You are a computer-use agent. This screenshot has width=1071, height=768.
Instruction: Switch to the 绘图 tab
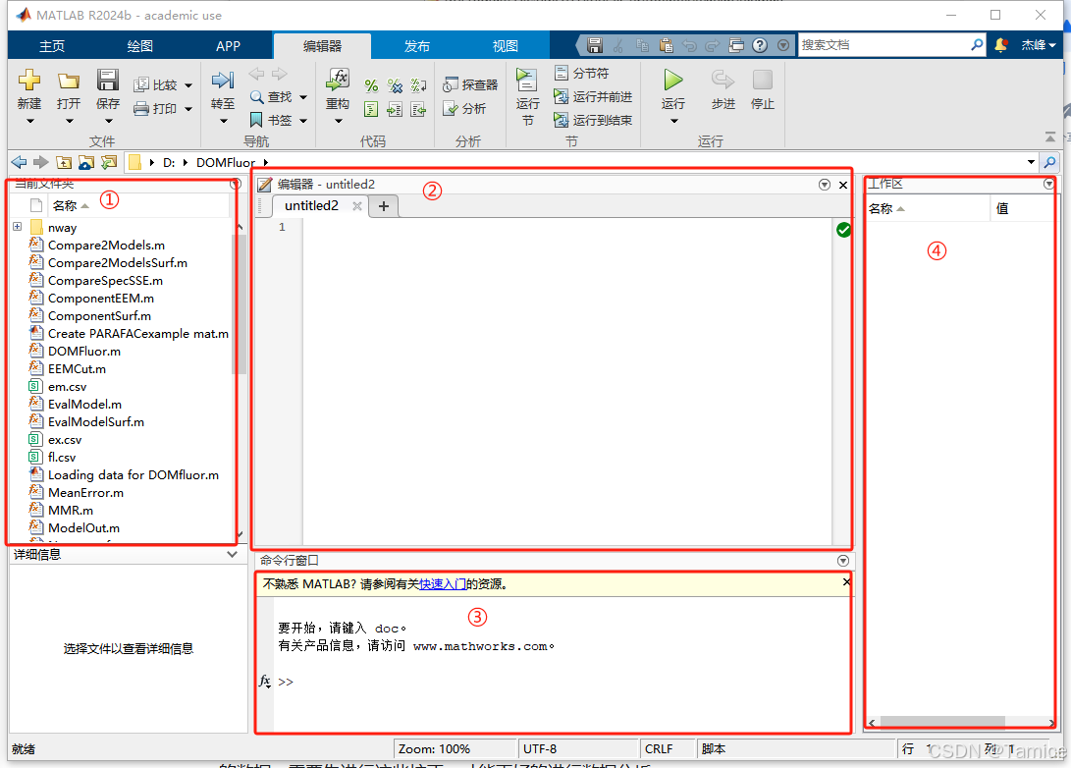(140, 46)
